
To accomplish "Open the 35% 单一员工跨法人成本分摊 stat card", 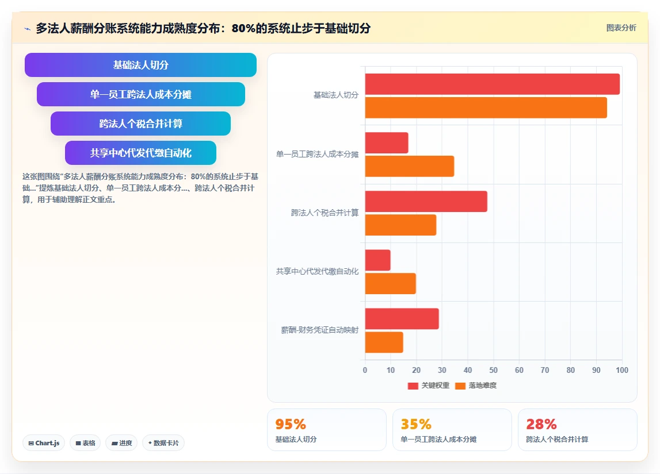I will (x=452, y=430).
